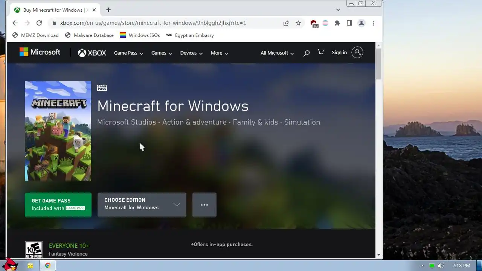The width and height of the screenshot is (482, 271).
Task: Reload the Xbox store page
Action: 39,23
